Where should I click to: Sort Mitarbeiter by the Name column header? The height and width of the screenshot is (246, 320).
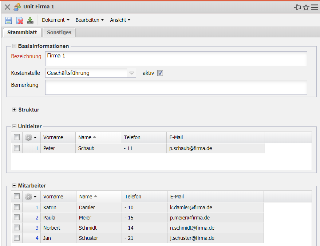pyautogui.click(x=86, y=197)
